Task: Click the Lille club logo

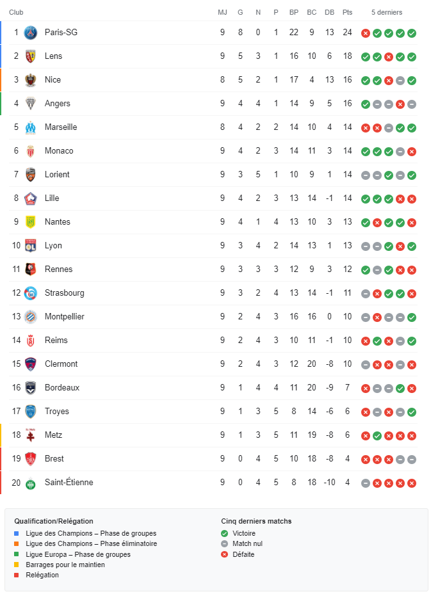Action: point(30,198)
